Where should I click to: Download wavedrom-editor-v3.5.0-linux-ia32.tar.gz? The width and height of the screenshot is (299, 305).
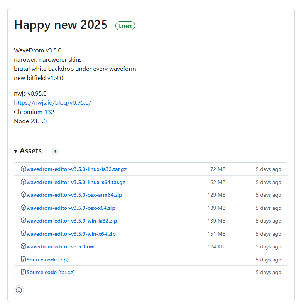coord(77,169)
